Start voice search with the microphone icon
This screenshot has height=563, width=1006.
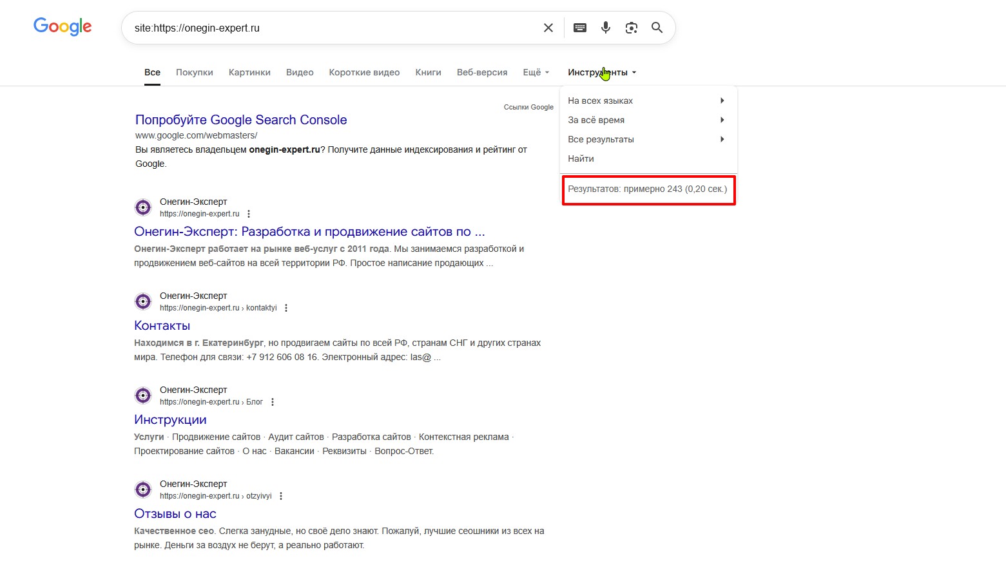[x=606, y=28]
